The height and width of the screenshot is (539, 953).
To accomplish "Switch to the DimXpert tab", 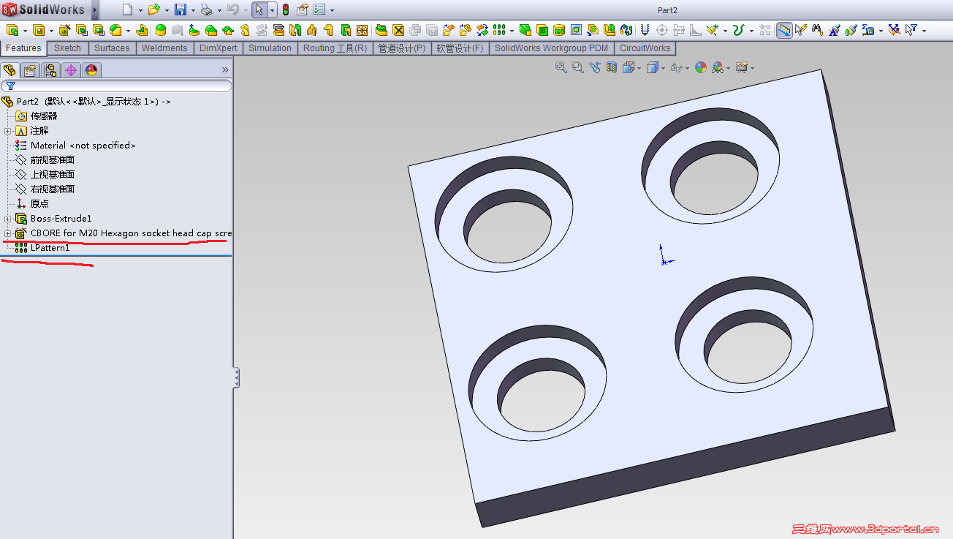I will click(218, 48).
